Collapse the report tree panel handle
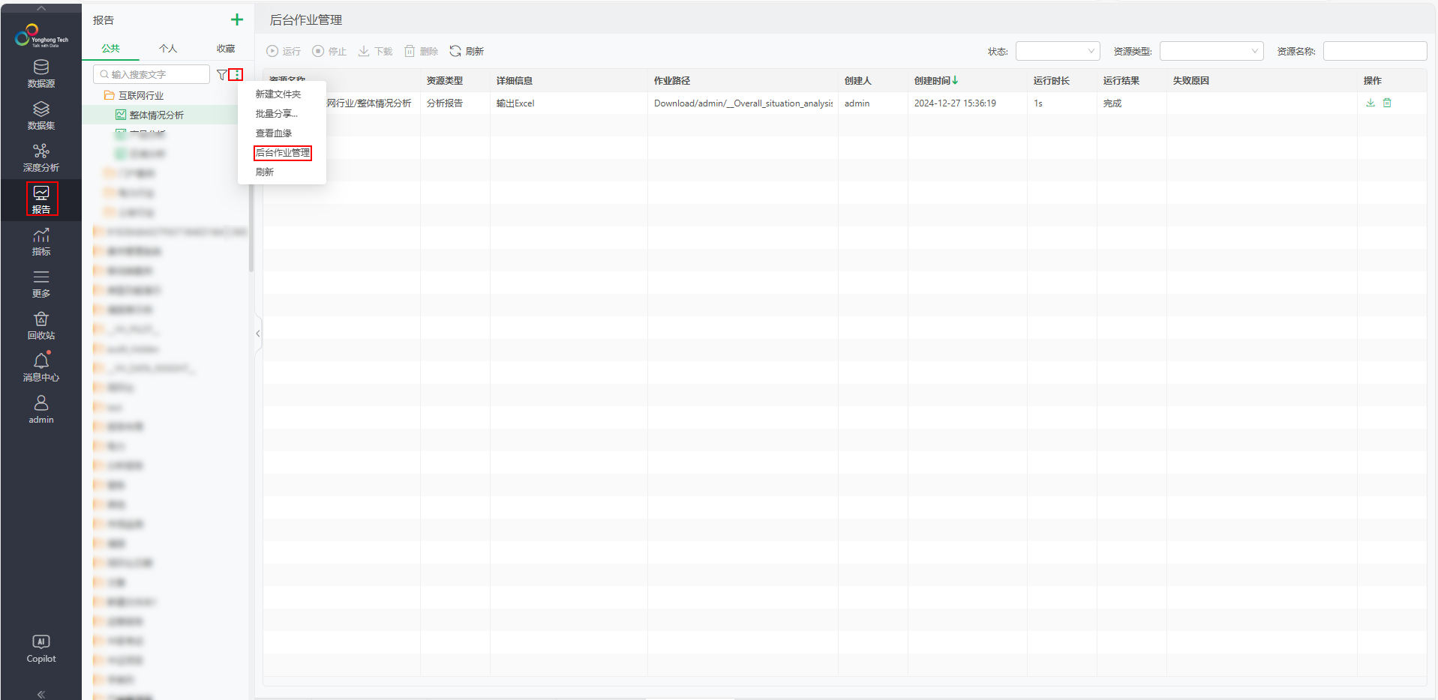The width and height of the screenshot is (1438, 700). point(258,334)
